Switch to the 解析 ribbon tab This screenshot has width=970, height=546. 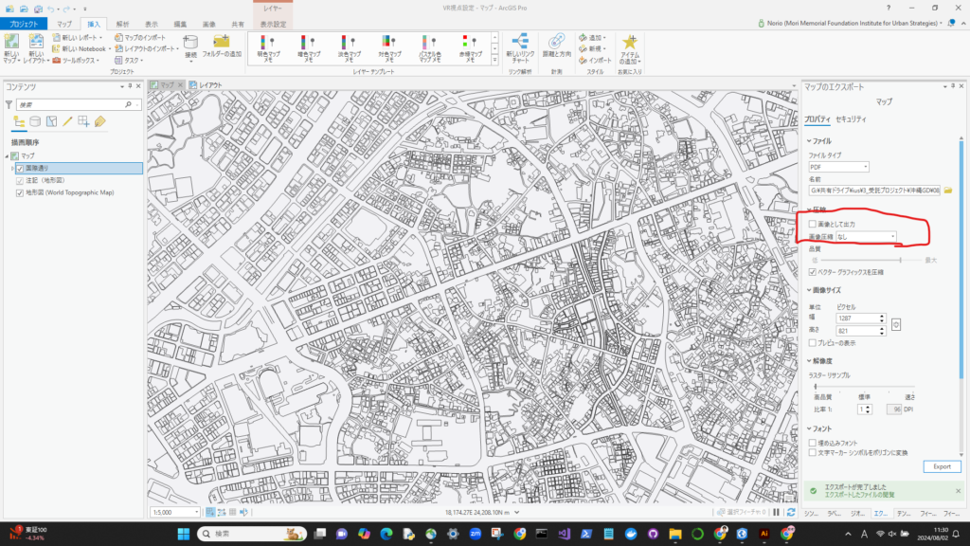[x=123, y=23]
